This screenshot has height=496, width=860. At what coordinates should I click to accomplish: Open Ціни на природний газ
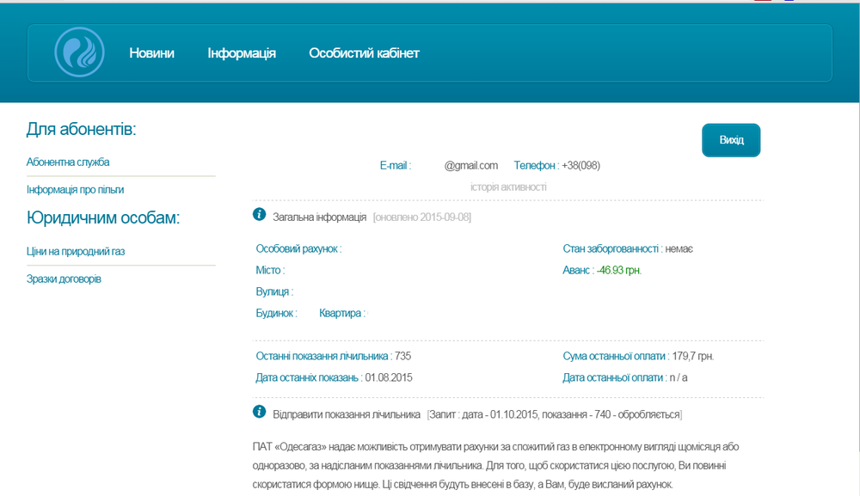point(77,251)
